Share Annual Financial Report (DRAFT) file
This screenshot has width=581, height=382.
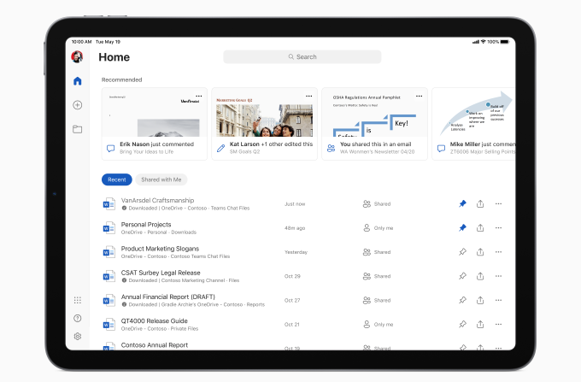(480, 300)
